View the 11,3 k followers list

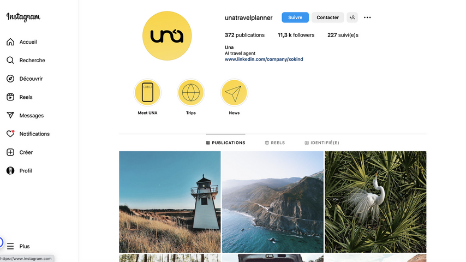pos(296,35)
